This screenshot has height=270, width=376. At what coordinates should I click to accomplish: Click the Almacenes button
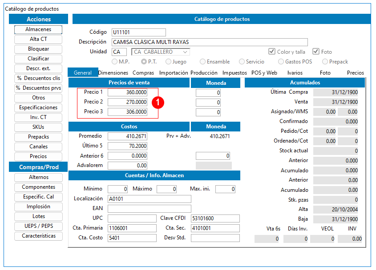click(x=38, y=29)
